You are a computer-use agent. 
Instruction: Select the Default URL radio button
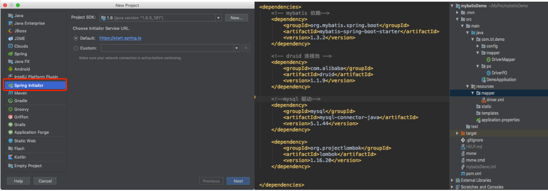point(76,38)
